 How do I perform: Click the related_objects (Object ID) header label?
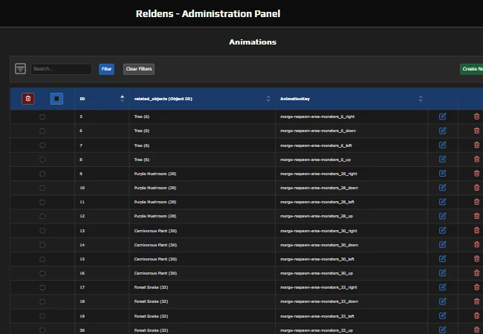[x=163, y=99]
